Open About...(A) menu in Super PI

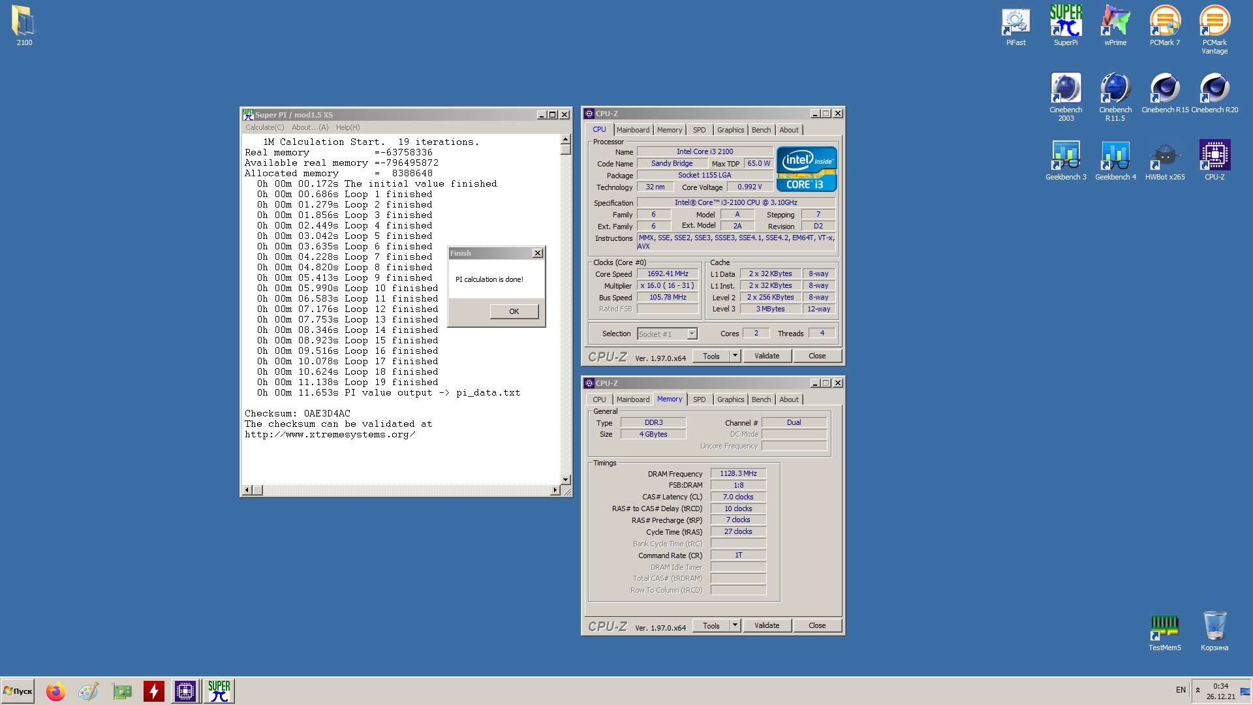tap(310, 127)
